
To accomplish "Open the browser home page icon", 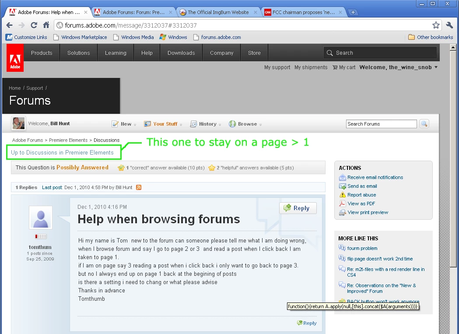I will (46, 25).
